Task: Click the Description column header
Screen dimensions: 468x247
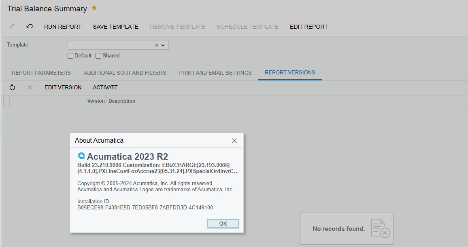Action: (122, 101)
